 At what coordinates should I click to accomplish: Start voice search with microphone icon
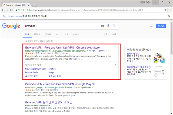coord(108,26)
